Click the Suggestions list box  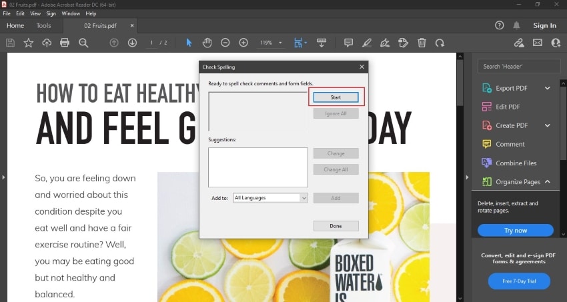(258, 167)
